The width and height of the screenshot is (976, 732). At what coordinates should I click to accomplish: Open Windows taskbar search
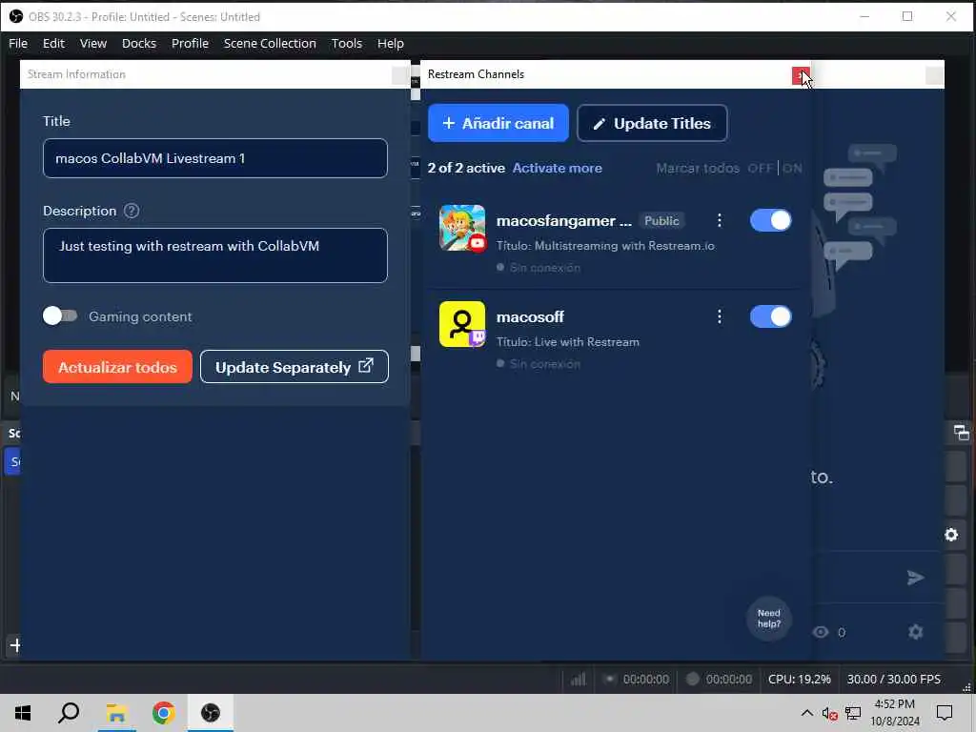click(x=69, y=713)
